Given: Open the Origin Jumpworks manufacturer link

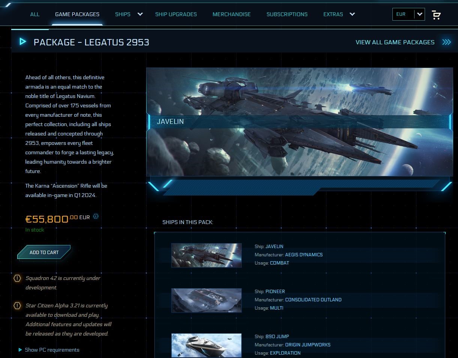Looking at the screenshot, I should [x=308, y=345].
